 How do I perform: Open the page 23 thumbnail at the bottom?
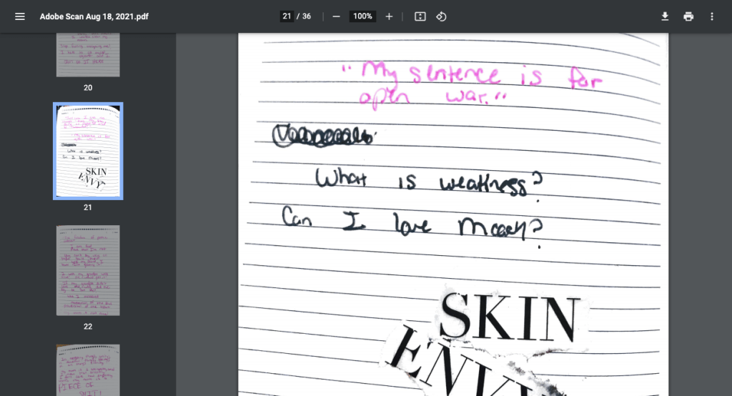coord(88,370)
